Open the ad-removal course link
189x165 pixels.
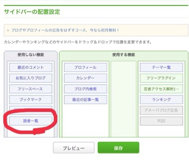tap(65, 30)
